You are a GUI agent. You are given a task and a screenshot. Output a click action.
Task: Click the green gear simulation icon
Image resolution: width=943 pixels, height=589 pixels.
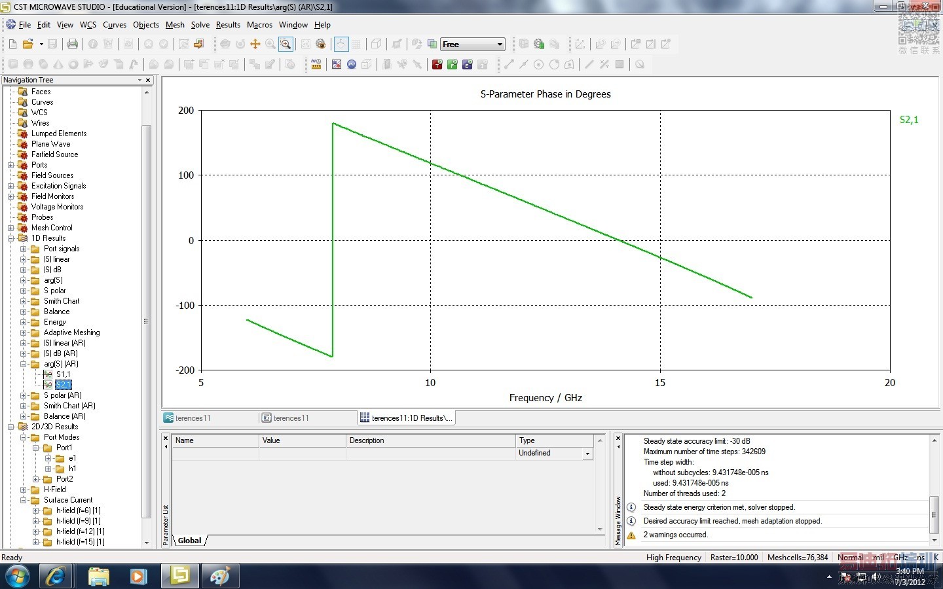click(539, 45)
